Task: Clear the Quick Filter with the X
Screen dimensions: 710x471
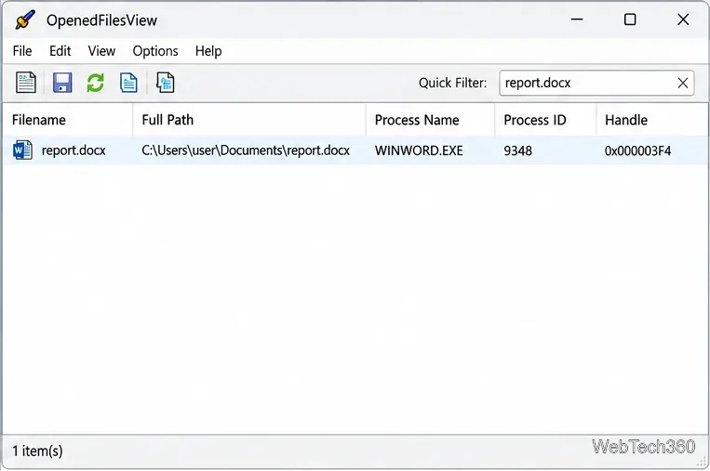Action: 683,83
